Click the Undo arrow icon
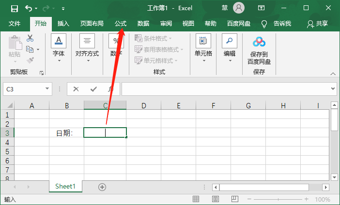 tap(29, 8)
